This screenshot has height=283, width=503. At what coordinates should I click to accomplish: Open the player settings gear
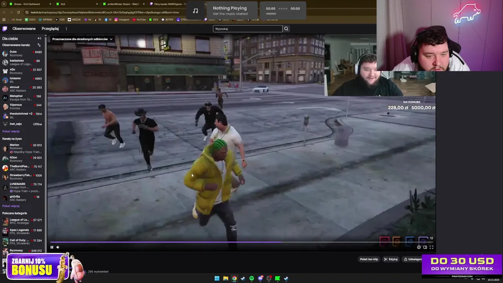coord(419,247)
